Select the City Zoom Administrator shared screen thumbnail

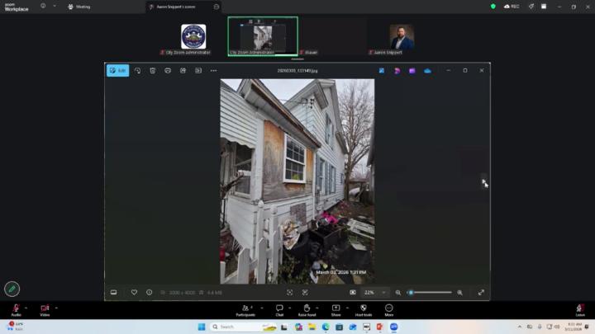[x=262, y=36]
